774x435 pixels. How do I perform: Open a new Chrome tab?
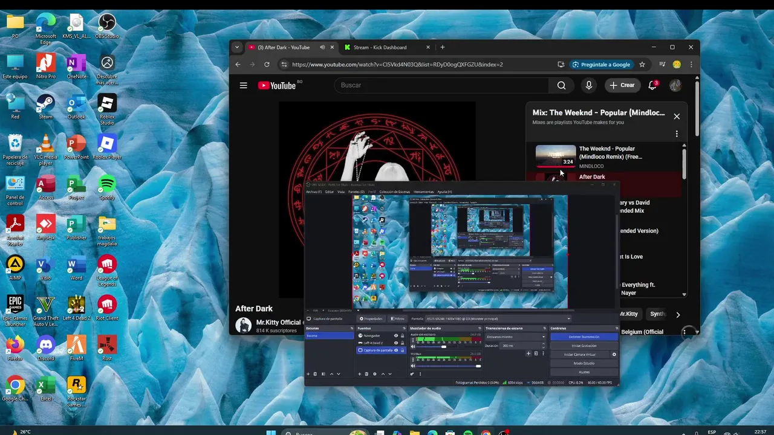443,47
